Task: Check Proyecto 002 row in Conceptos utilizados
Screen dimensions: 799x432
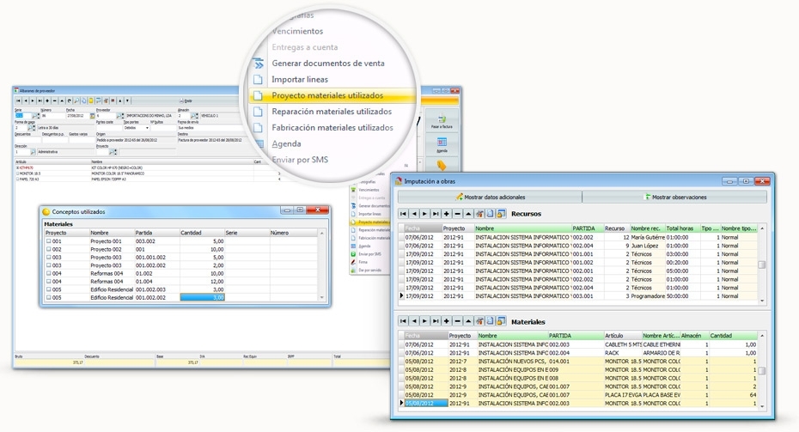Action: point(49,249)
